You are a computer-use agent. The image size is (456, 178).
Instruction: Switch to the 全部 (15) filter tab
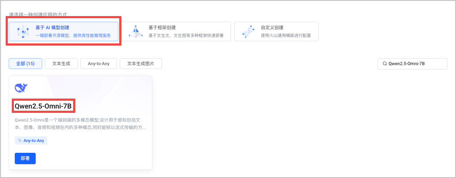25,63
